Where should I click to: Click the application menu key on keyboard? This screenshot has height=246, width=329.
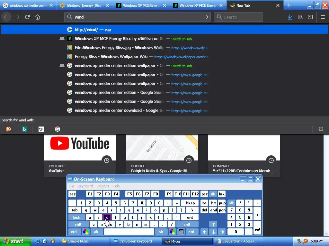[181, 232]
